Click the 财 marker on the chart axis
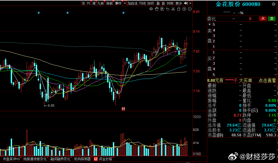This screenshot has height=163, width=278. pos(123,109)
